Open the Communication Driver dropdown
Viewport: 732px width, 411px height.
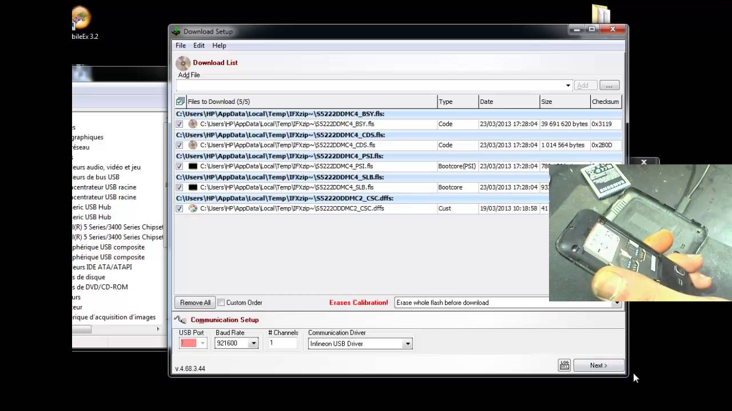[407, 344]
